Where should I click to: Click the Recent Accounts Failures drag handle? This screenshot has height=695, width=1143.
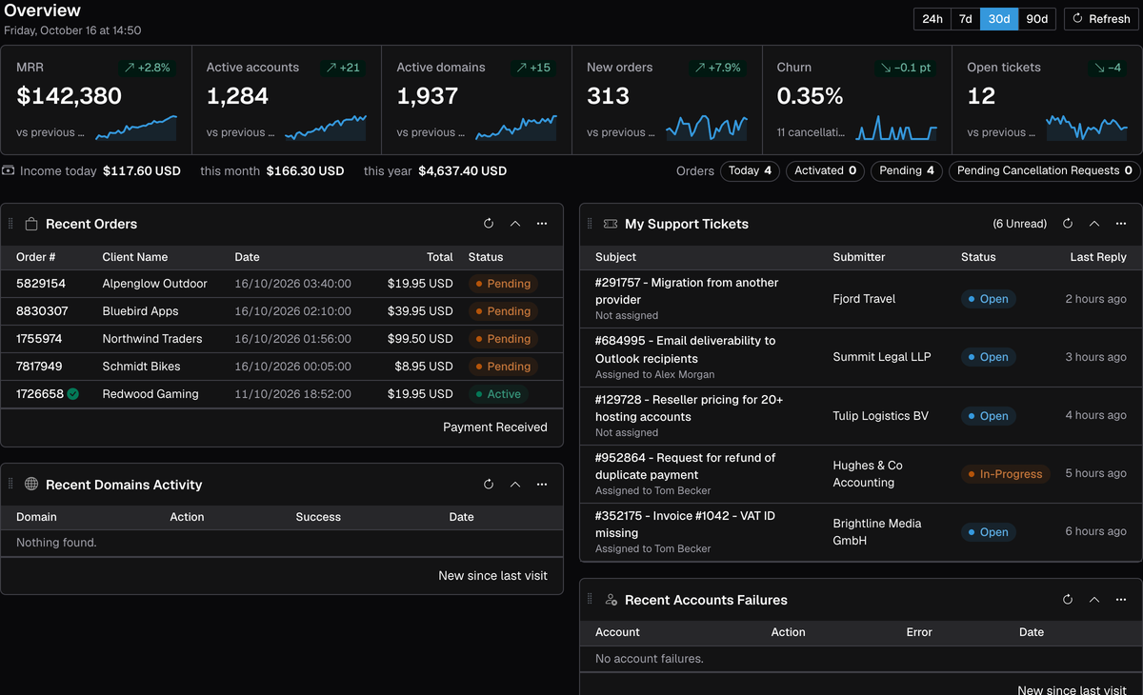[x=591, y=600]
